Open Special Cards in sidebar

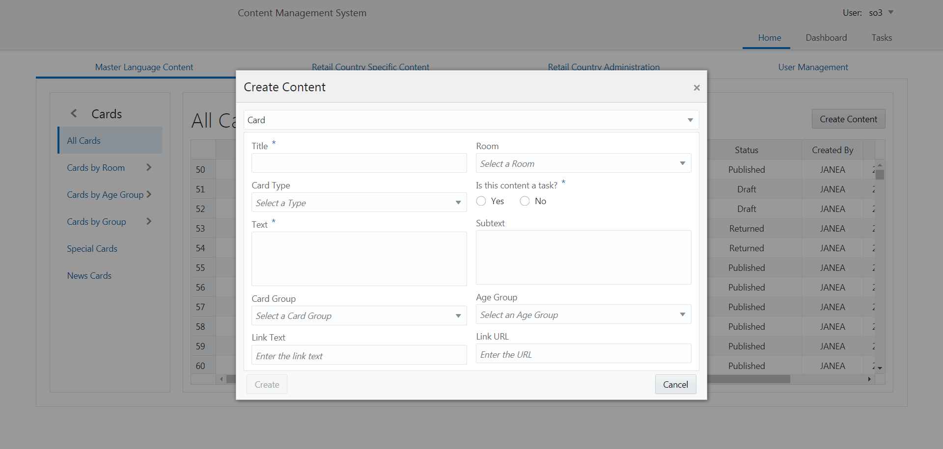pyautogui.click(x=92, y=249)
